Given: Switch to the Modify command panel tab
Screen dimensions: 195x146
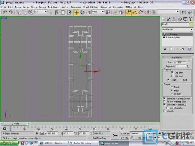Looking at the screenshot, I should tap(169, 19).
